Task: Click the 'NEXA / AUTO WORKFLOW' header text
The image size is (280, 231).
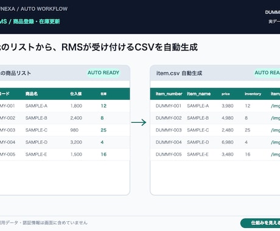Action: click(33, 9)
